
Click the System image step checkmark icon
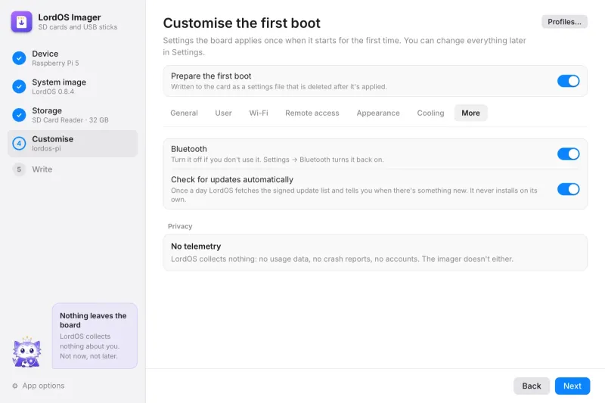click(19, 86)
